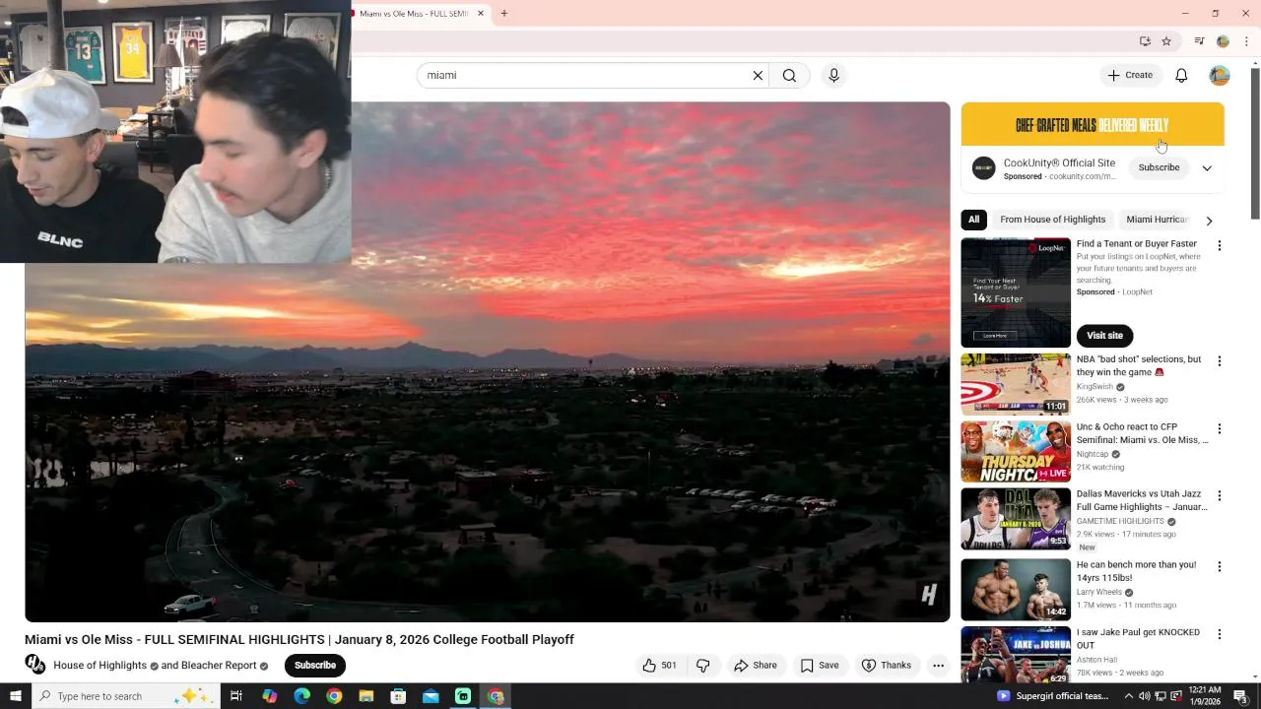Show more filter chips with right arrow
1261x709 pixels.
1209,221
